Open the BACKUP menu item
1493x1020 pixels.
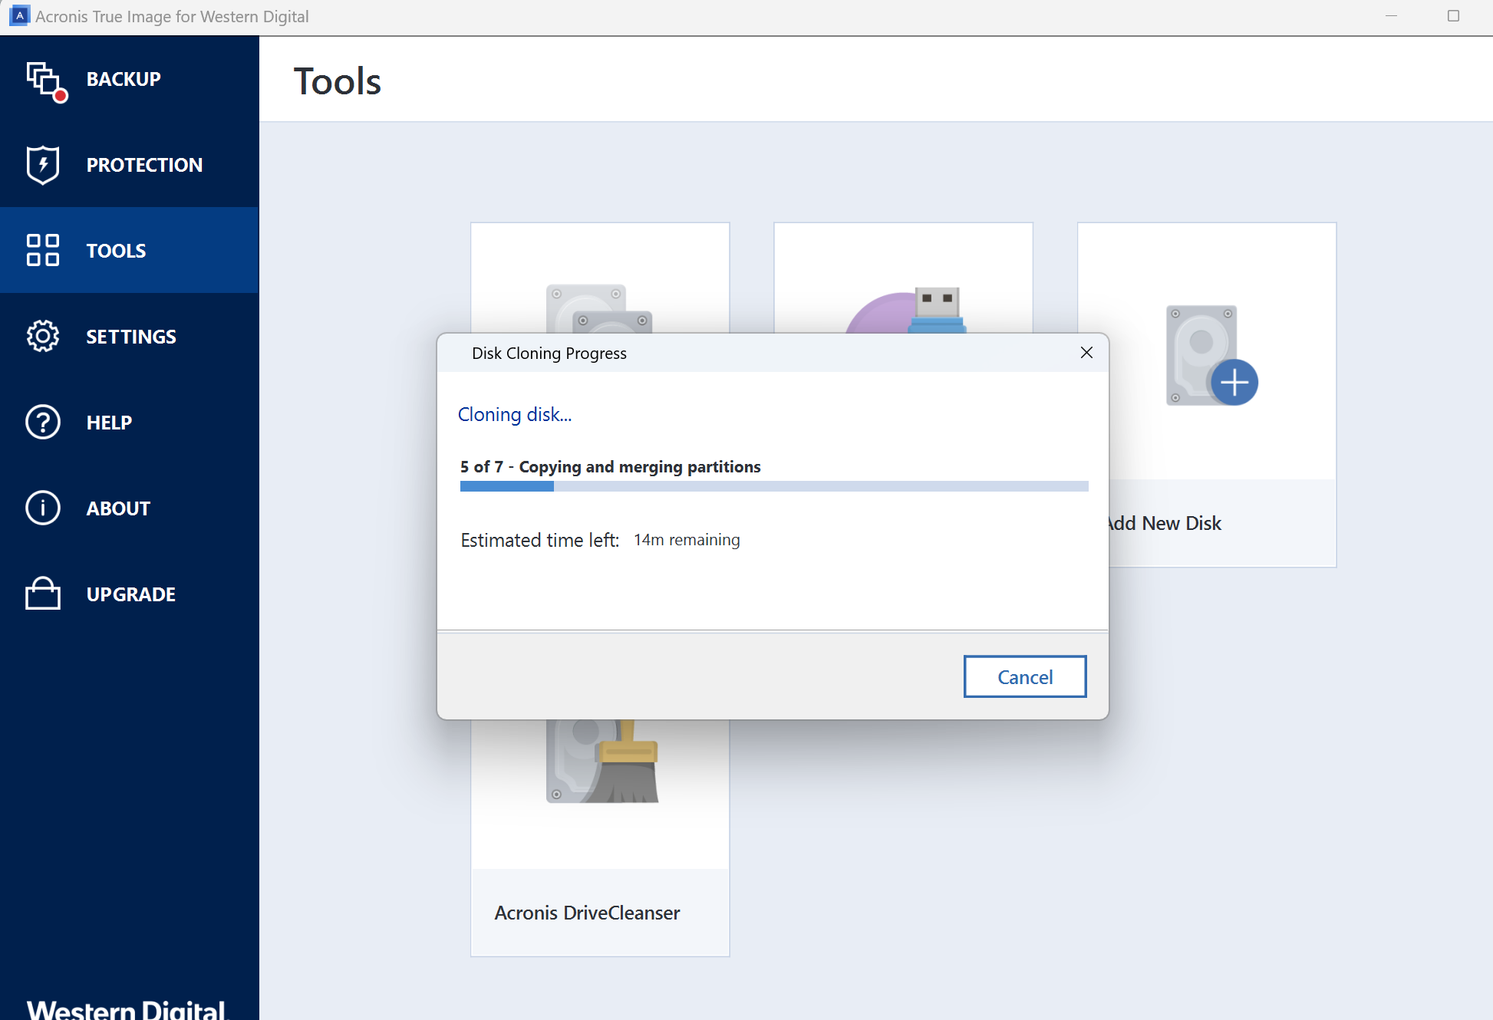coord(124,79)
